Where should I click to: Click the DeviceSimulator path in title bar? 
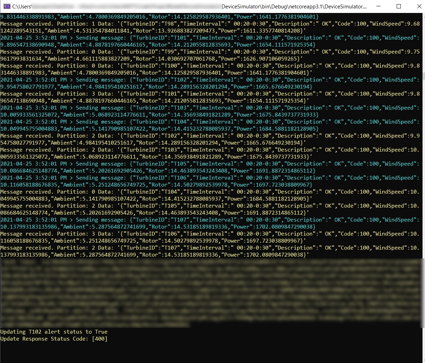tap(294, 6)
